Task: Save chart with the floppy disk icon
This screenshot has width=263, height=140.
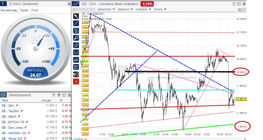Action: click(x=244, y=10)
